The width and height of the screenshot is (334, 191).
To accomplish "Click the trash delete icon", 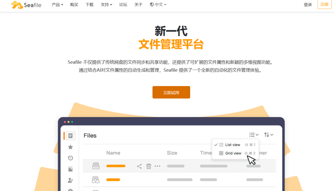I will tap(149, 166).
